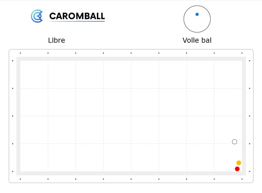Click the blue hit-point dot on the cue ball diagram
The image size is (262, 193).
click(x=197, y=14)
